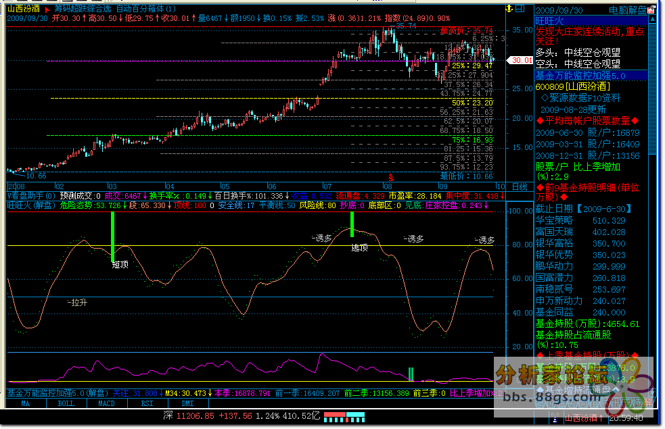
Task: Click the 基金同益 240.000 fund row
Action: 580,312
